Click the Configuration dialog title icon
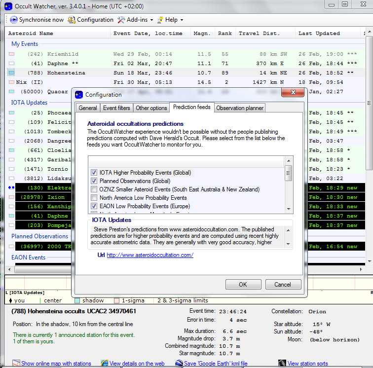 (79, 95)
